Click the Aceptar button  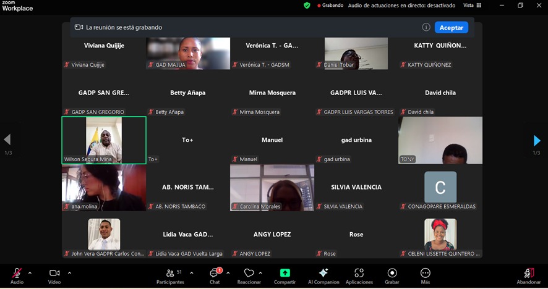coord(451,27)
